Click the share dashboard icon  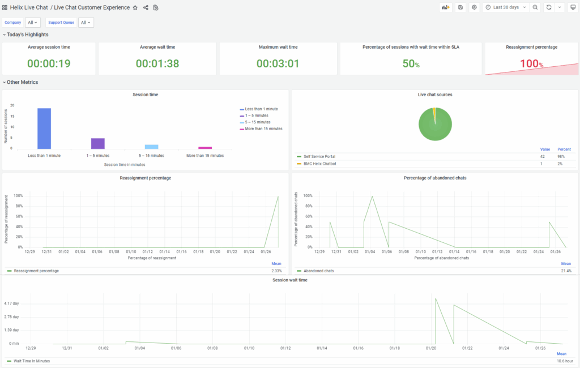click(x=146, y=7)
